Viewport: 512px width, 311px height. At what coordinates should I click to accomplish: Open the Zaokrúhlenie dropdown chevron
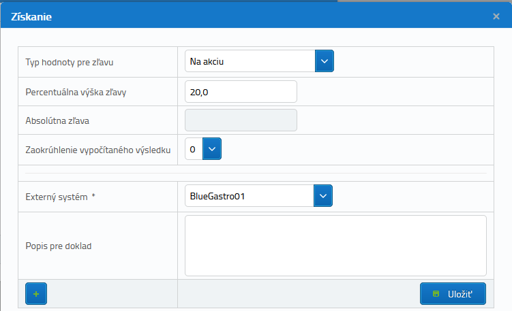click(212, 148)
